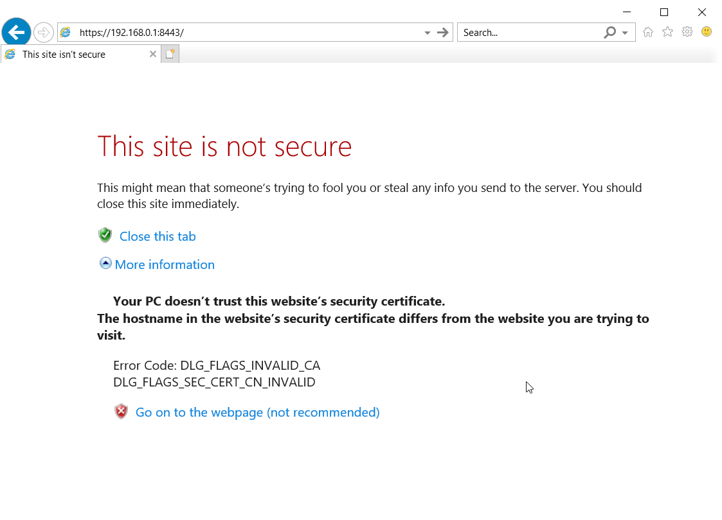This screenshot has height=520, width=722.
Task: Click the Go arrow beside address bar
Action: pyautogui.click(x=442, y=33)
